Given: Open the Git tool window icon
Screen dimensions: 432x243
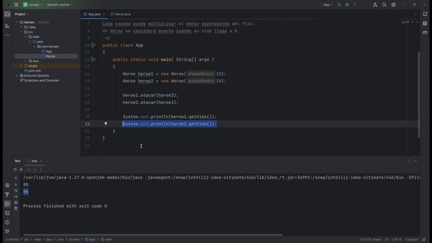Looking at the screenshot, I should pyautogui.click(x=7, y=232).
